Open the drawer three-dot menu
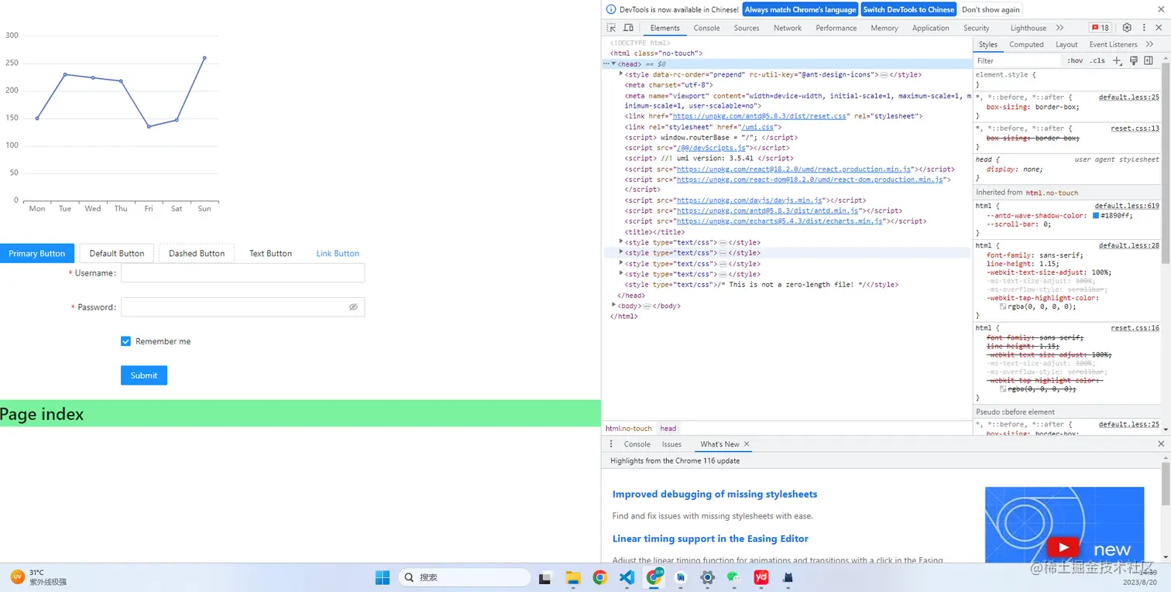Screen dimensions: 1171x592 [x=611, y=444]
